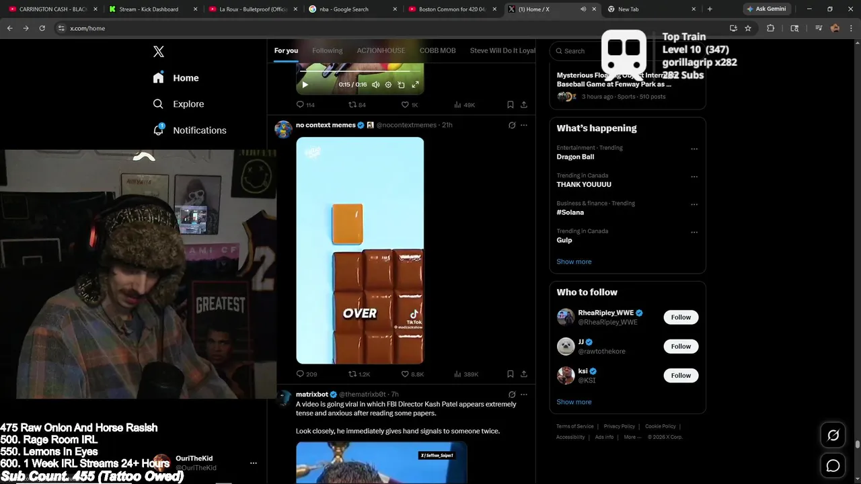
Task: Play the video at top of feed
Action: coord(305,85)
